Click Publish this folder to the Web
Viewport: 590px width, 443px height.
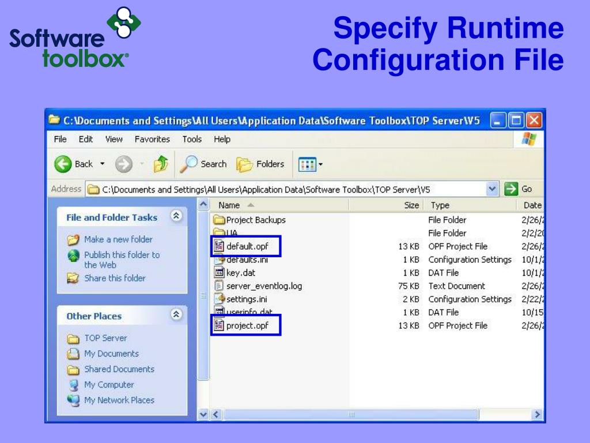122,260
